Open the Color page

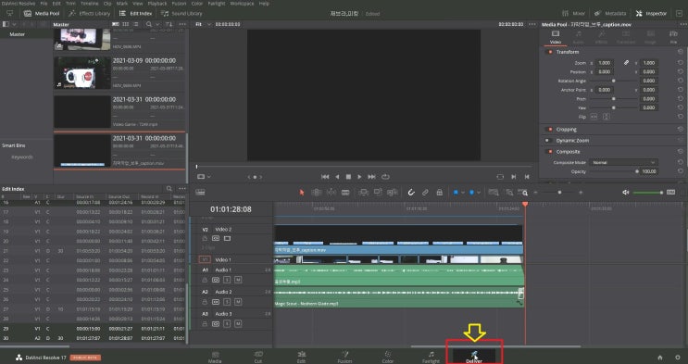(388, 357)
